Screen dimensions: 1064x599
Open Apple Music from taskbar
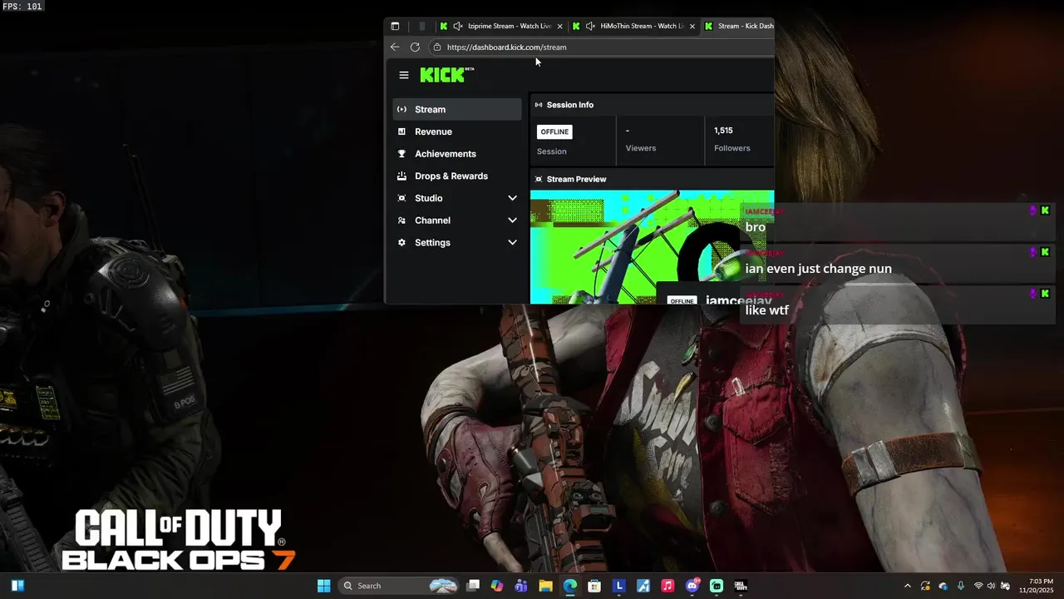[667, 586]
